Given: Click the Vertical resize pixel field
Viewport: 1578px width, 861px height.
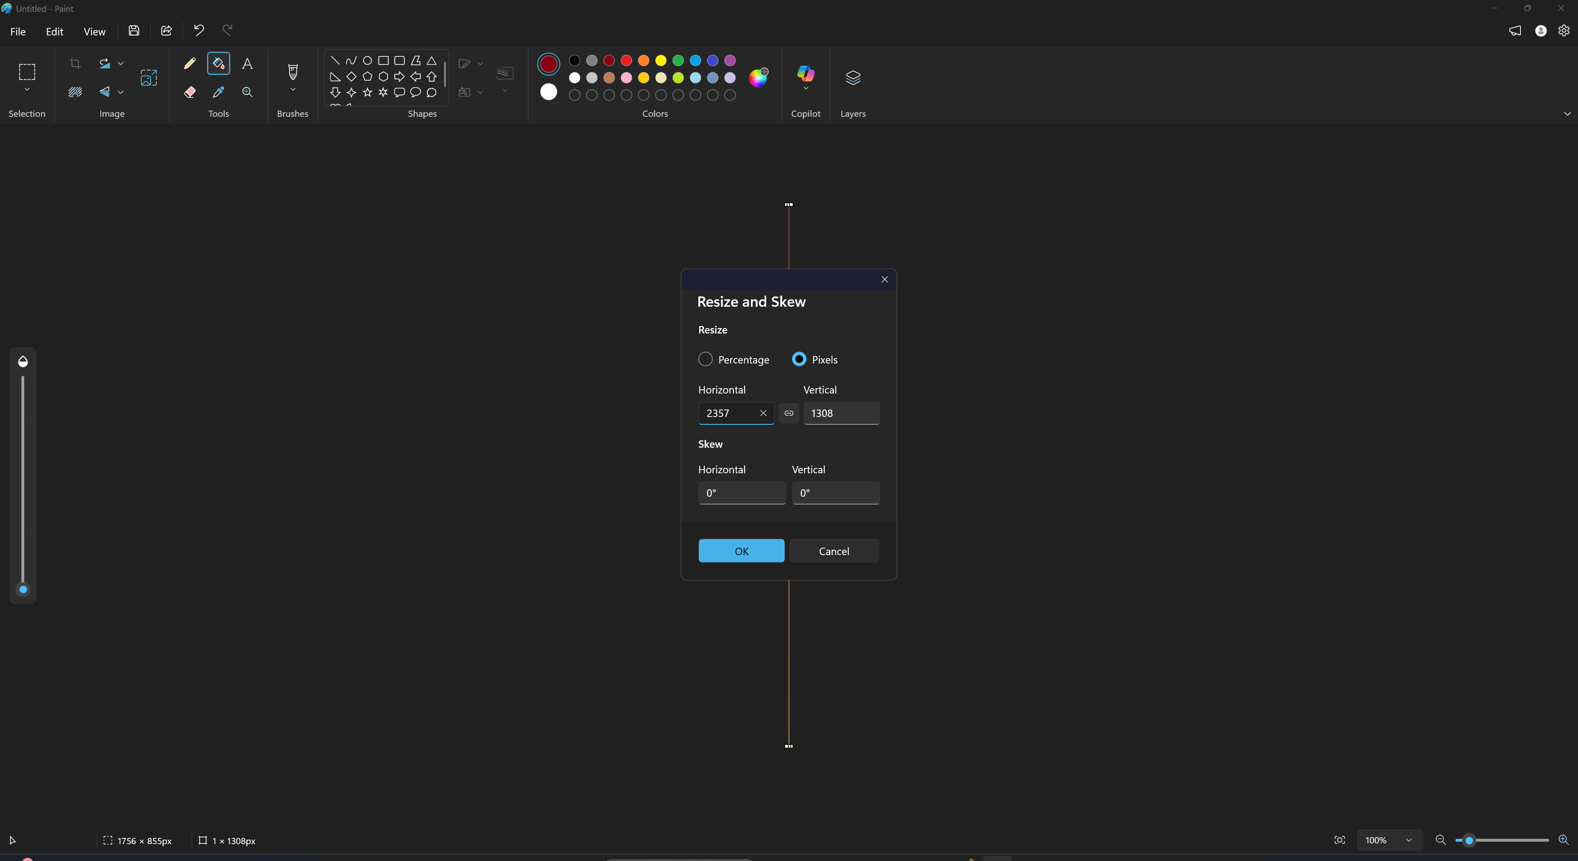Looking at the screenshot, I should pyautogui.click(x=841, y=414).
